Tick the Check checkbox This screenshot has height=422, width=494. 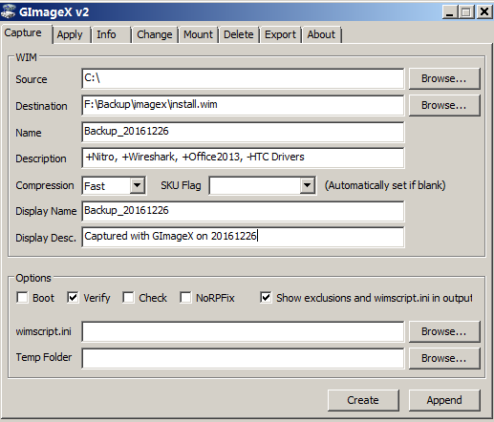[128, 298]
